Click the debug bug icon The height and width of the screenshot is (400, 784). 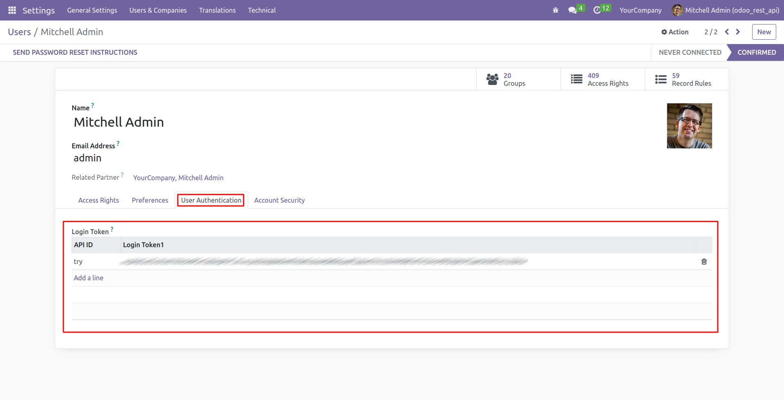pyautogui.click(x=555, y=10)
